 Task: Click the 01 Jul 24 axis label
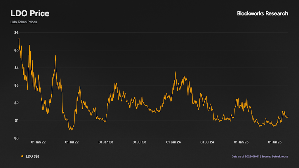(207, 142)
